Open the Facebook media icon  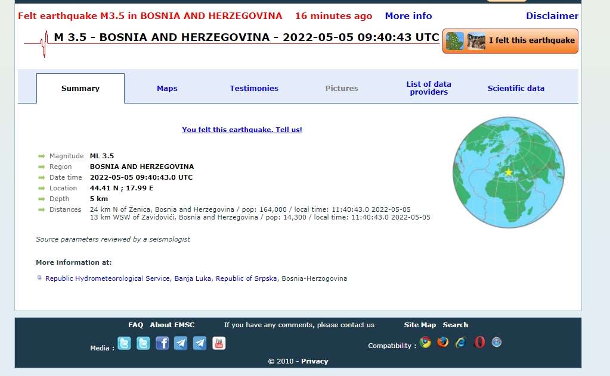(x=162, y=343)
